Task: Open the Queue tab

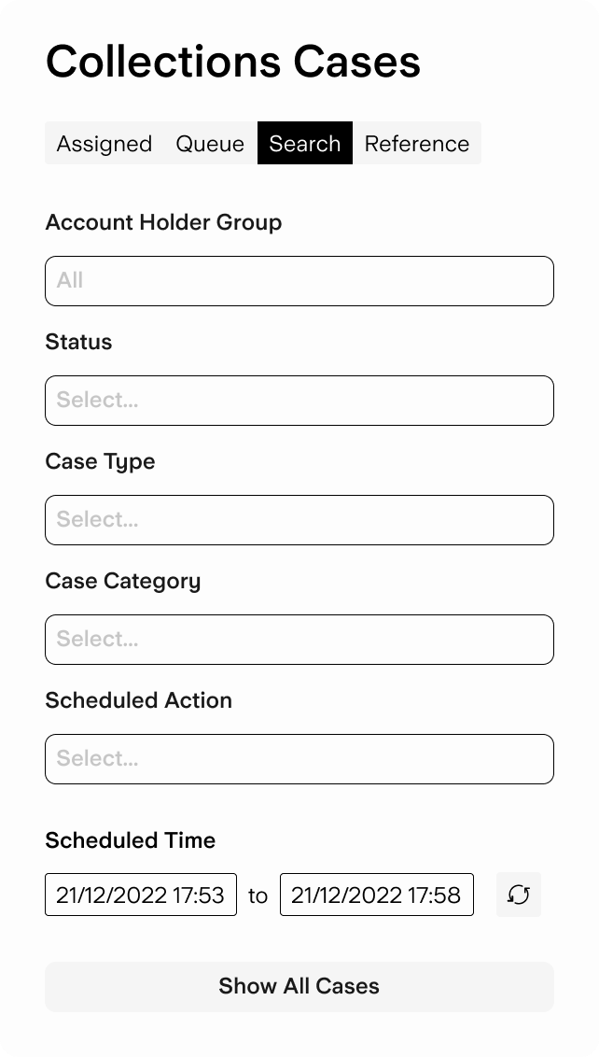Action: point(210,144)
